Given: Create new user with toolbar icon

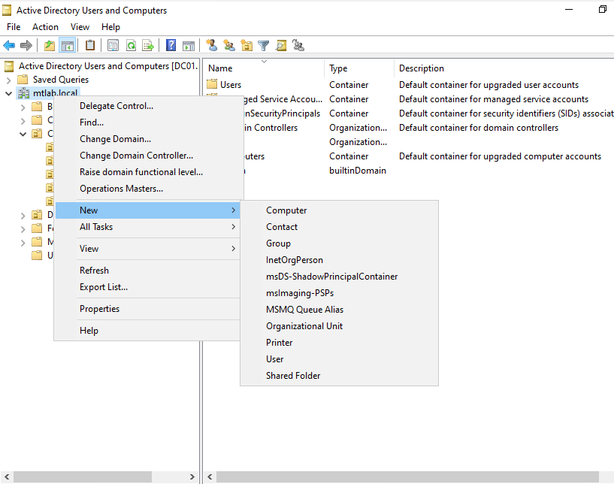Looking at the screenshot, I should (212, 45).
